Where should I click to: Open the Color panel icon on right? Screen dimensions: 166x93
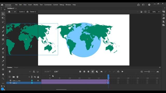click(164, 18)
